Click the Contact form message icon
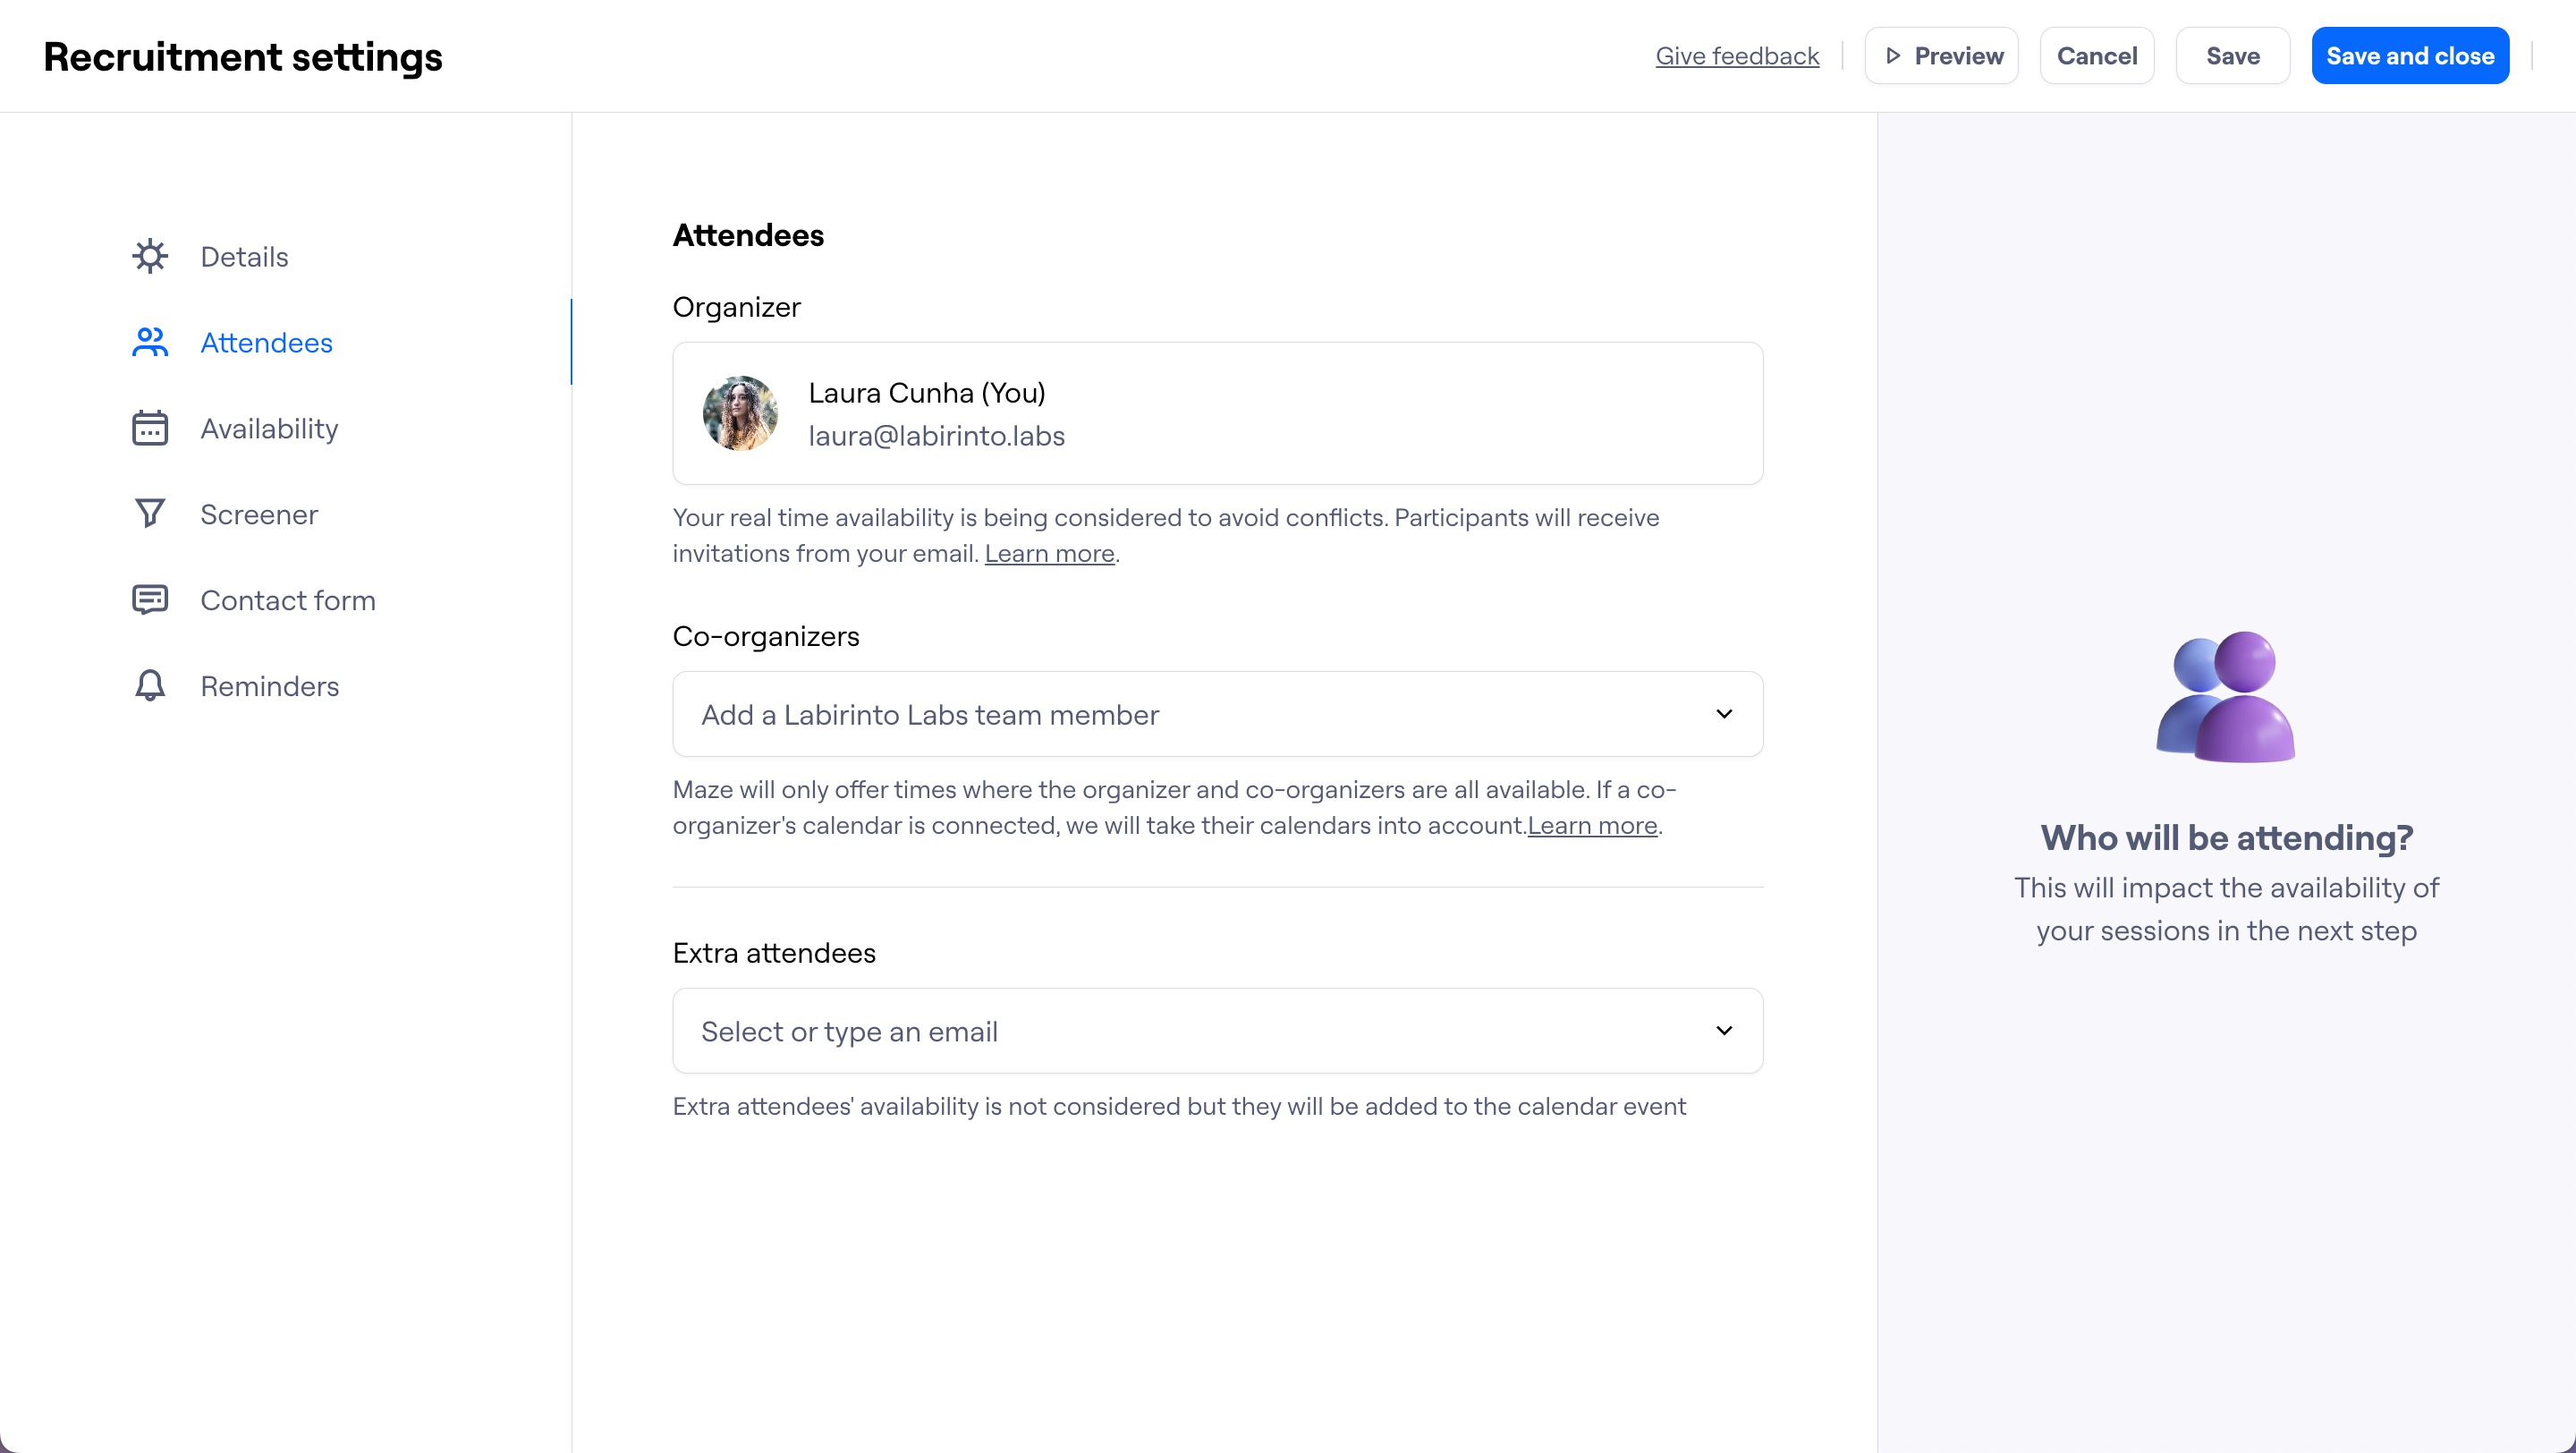 click(x=150, y=600)
